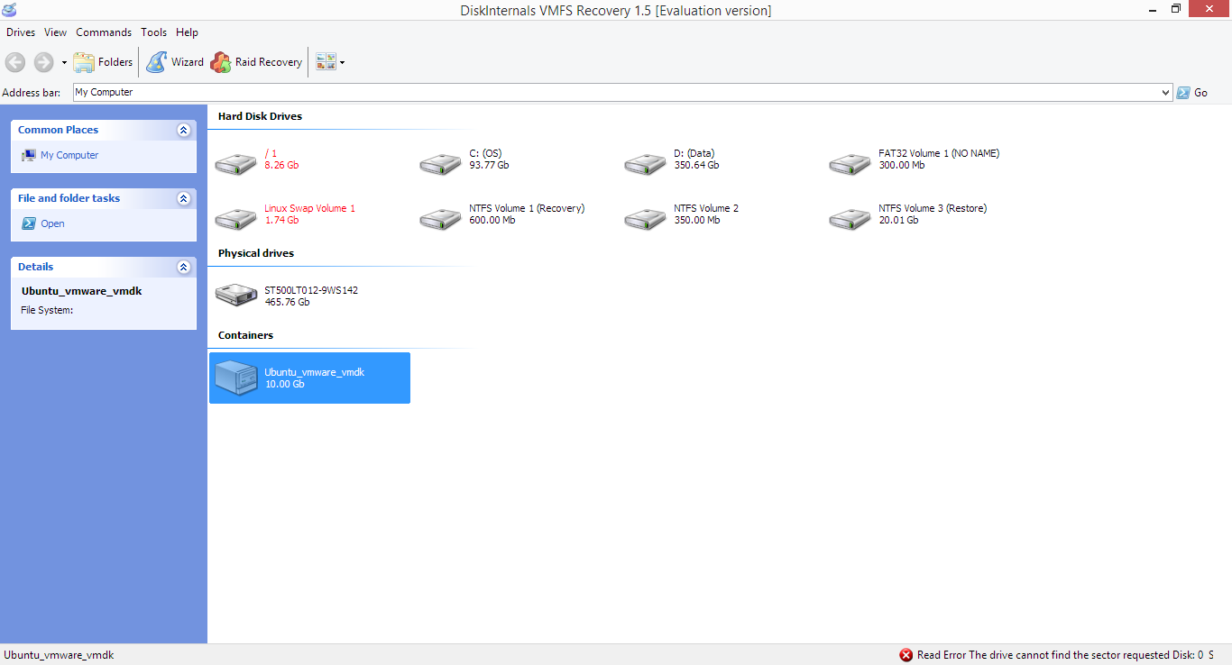Select the '/ 1' 8.26 Gb drive icon
This screenshot has width=1232, height=665.
tap(236, 164)
